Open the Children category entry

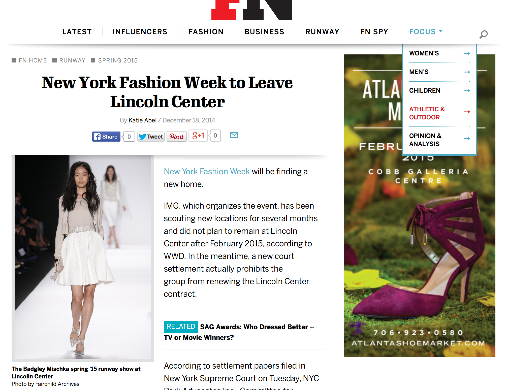click(x=439, y=90)
